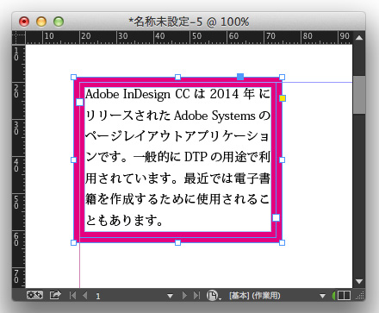This screenshot has width=379, height=313.
Task: Click the text frame out port
Action: pos(276,217)
